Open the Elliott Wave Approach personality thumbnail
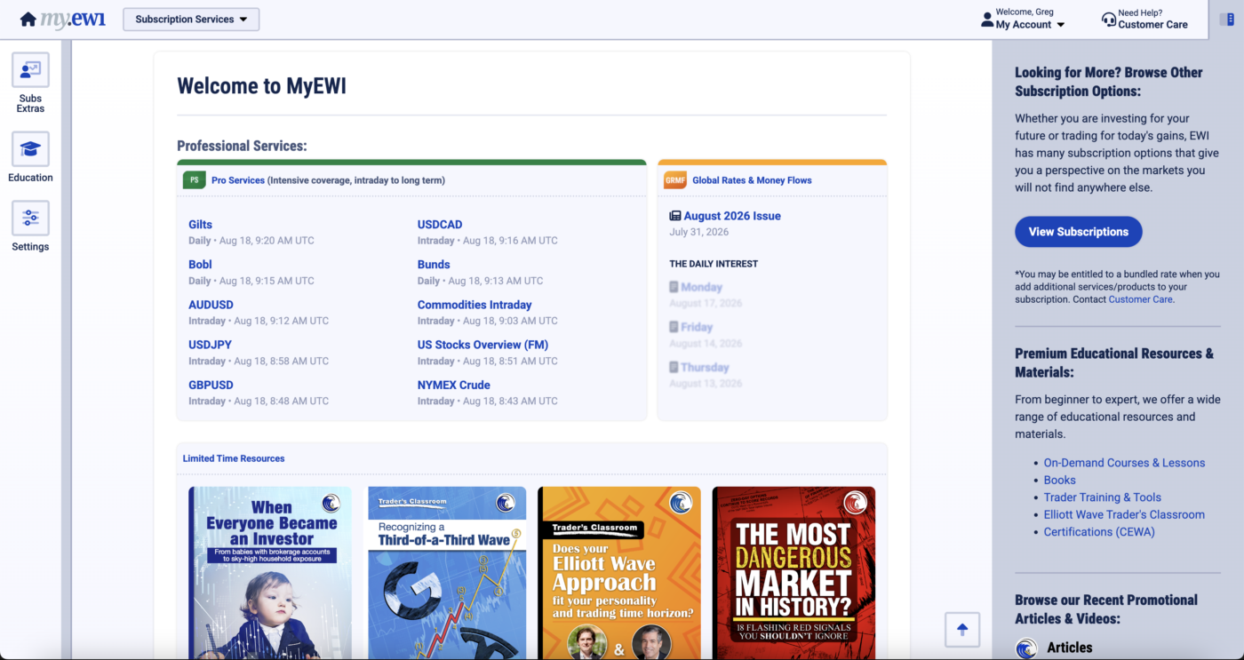1244x660 pixels. coord(619,573)
